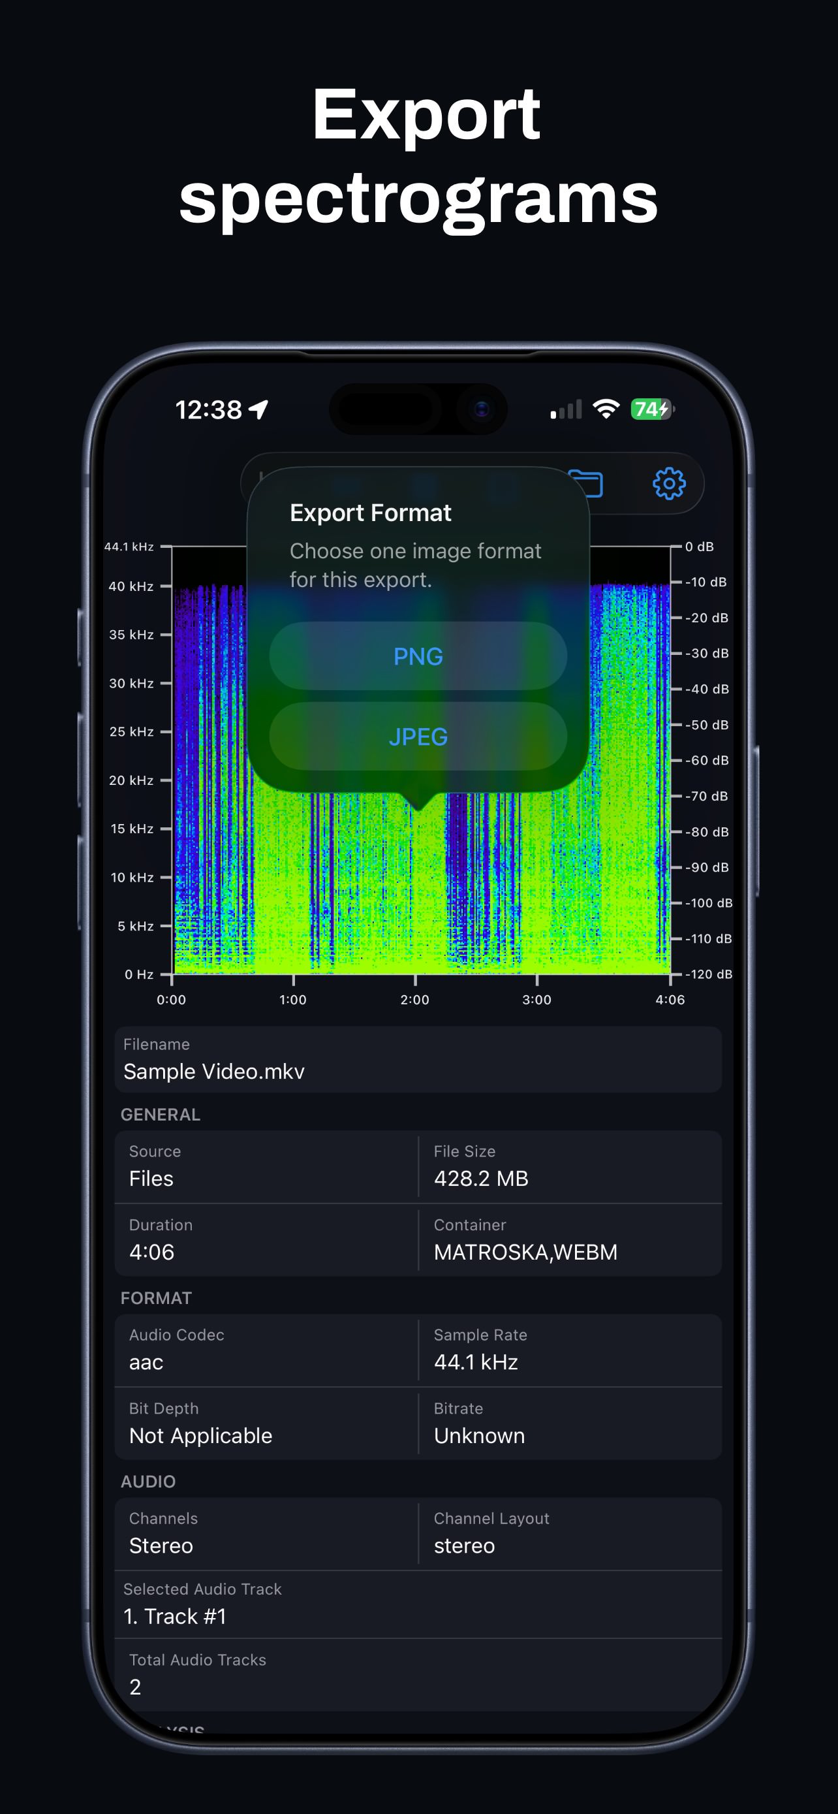Tap the 0 dB scale label
838x1814 pixels.
700,547
